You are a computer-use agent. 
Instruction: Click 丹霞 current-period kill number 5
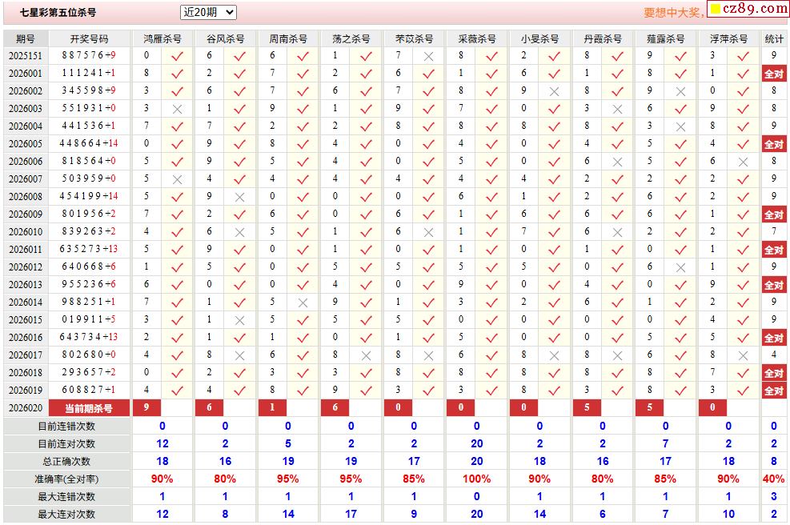[x=587, y=407]
